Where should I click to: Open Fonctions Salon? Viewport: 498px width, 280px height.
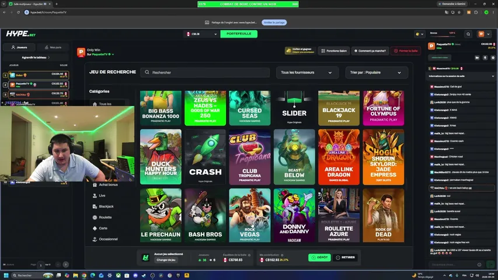coord(334,51)
